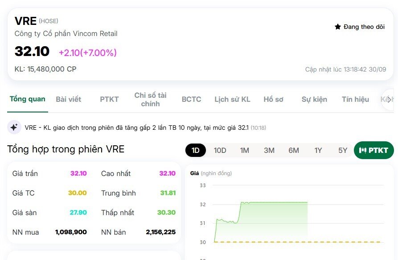Click the candlestick icon on the green PTKT button

tap(362, 150)
